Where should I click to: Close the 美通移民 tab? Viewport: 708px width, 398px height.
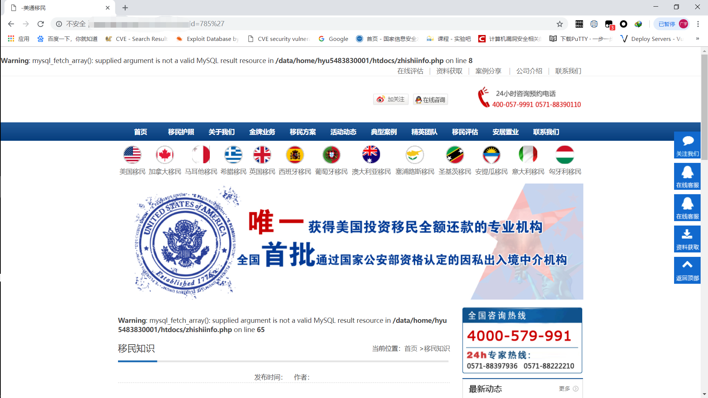(x=108, y=8)
